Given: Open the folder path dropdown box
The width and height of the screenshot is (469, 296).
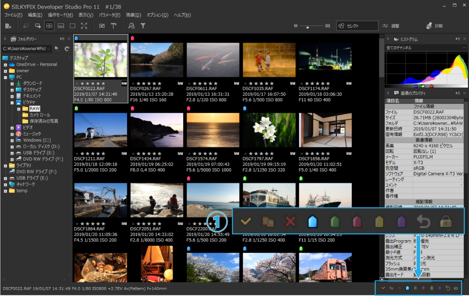Looking at the screenshot, I should tap(26, 49).
